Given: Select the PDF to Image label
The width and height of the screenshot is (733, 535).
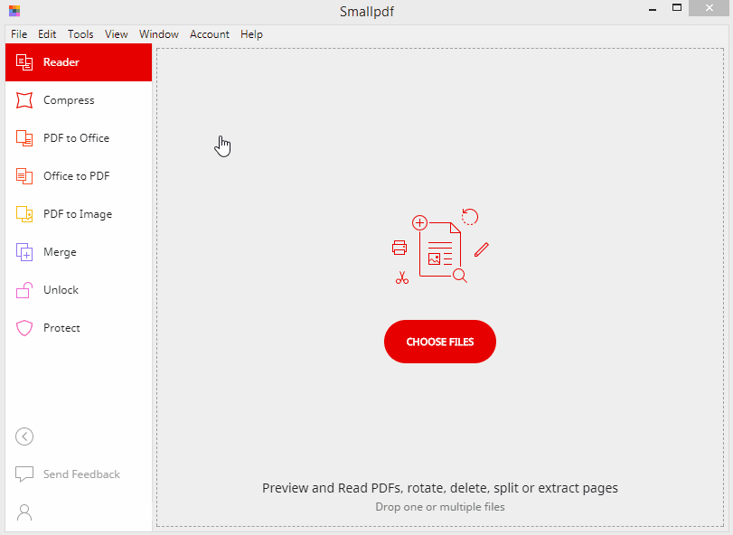Looking at the screenshot, I should tap(78, 214).
